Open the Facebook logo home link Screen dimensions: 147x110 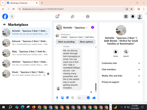5,16
